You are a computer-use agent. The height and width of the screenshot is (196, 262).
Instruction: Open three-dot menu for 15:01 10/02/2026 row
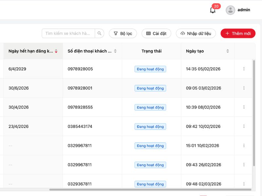[244, 146]
